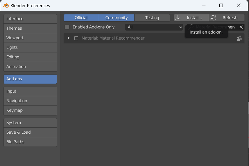Open the Interface preferences section

point(30,19)
